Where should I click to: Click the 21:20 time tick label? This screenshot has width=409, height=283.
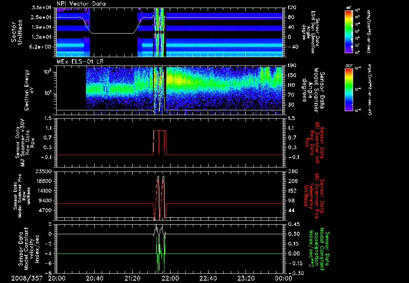132,278
